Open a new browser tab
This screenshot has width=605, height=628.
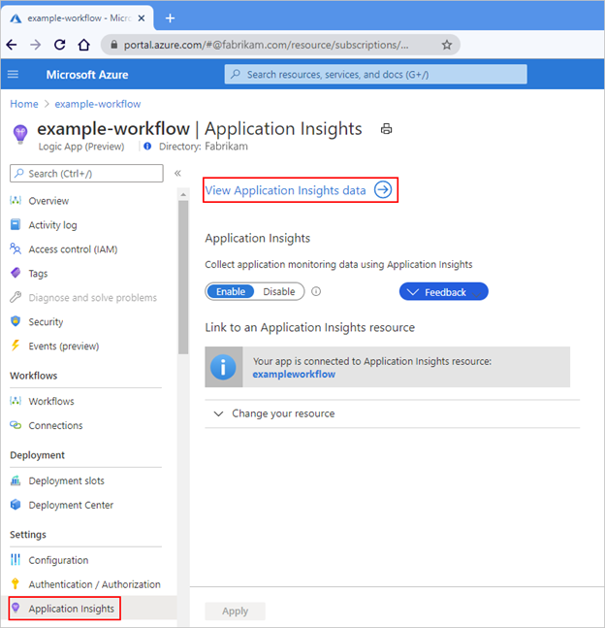click(170, 18)
